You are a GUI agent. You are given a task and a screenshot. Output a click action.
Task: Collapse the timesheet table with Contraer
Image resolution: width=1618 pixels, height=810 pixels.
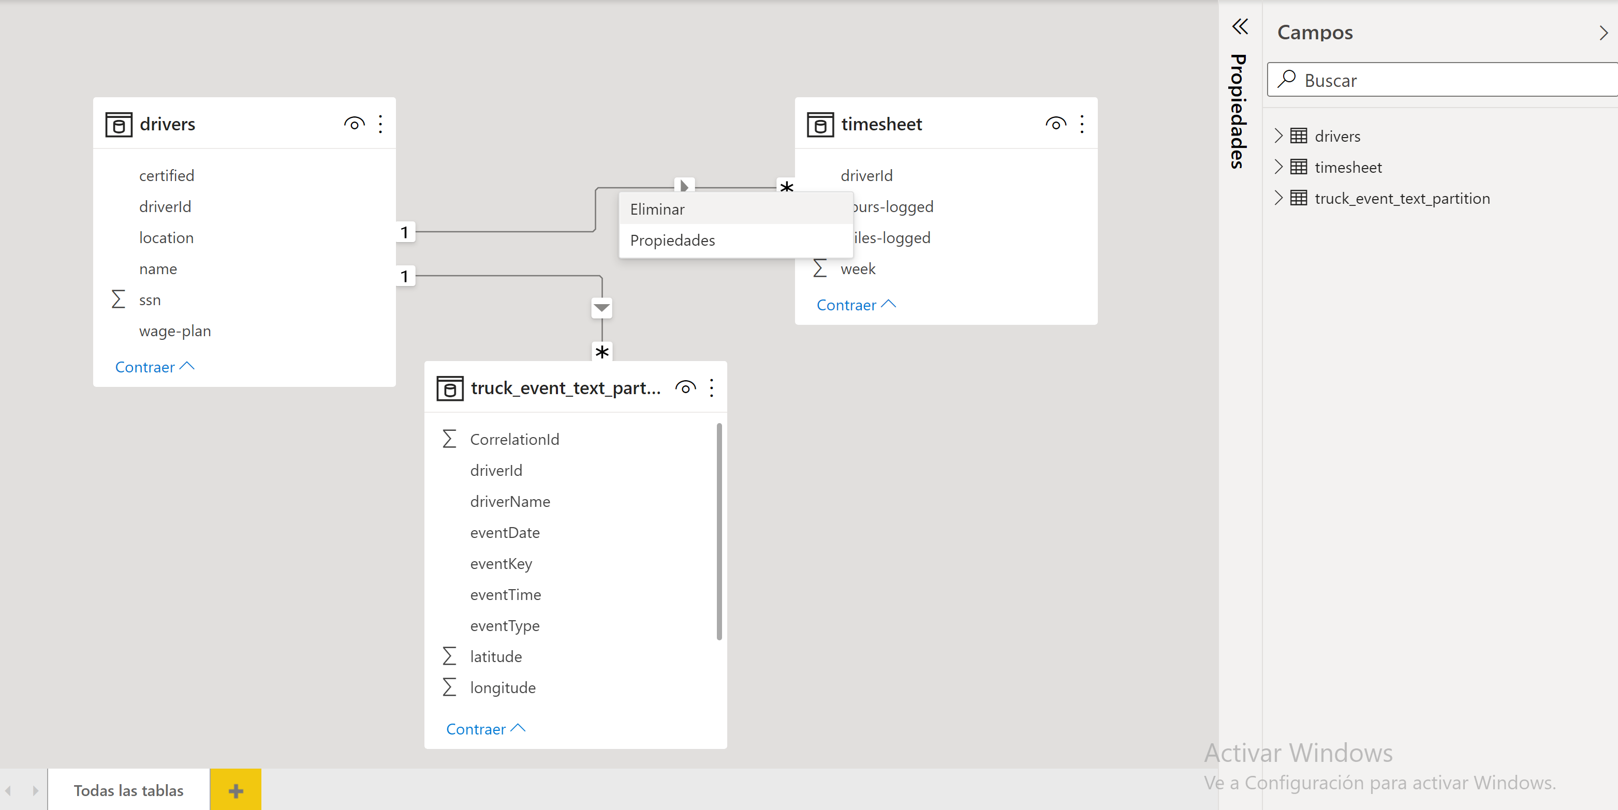point(856,305)
